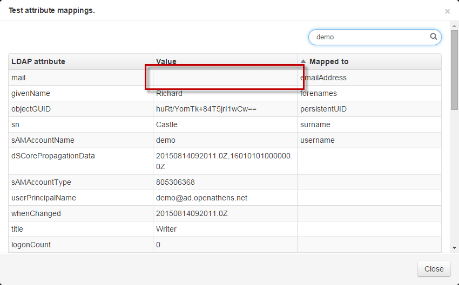Click the search magnifier icon
This screenshot has height=285, width=459.
point(433,37)
